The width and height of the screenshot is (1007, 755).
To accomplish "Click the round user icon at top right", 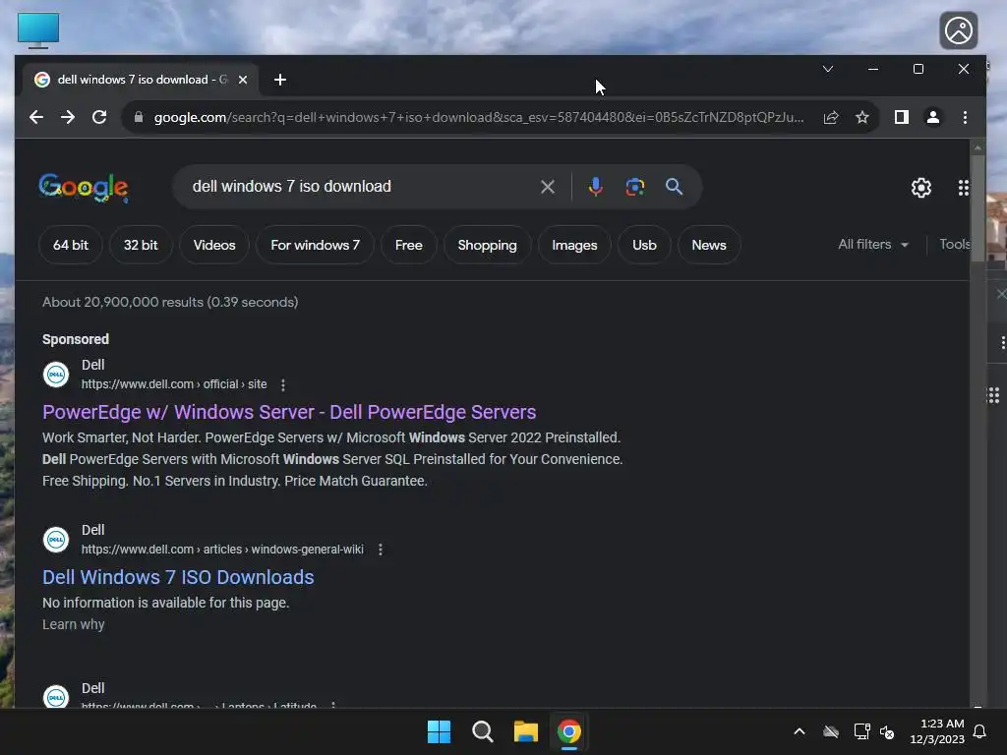I will [x=959, y=30].
